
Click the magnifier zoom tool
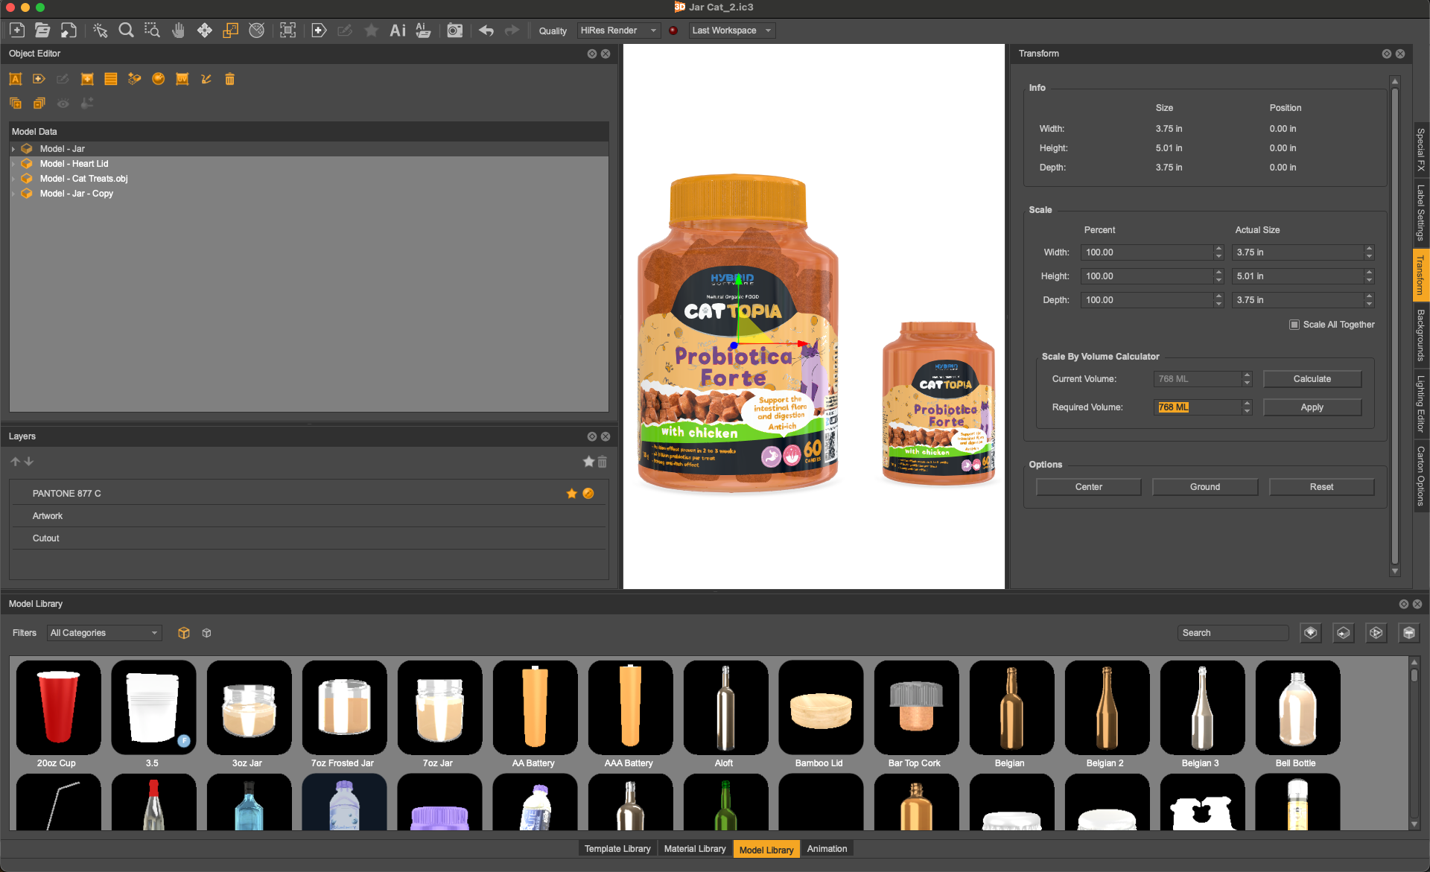pyautogui.click(x=126, y=31)
